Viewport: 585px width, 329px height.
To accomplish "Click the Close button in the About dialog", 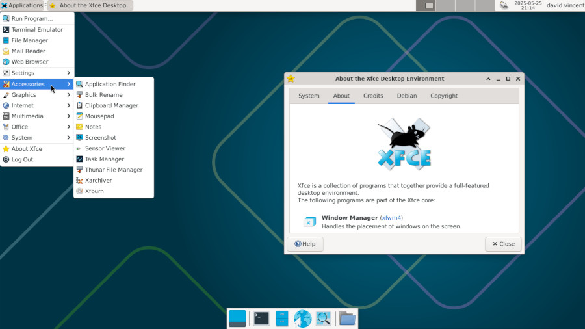I will [x=503, y=244].
